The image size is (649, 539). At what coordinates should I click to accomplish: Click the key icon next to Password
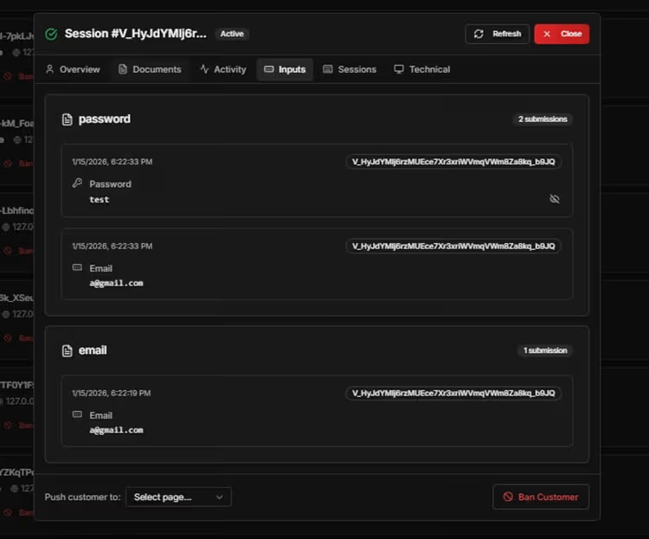pyautogui.click(x=77, y=183)
